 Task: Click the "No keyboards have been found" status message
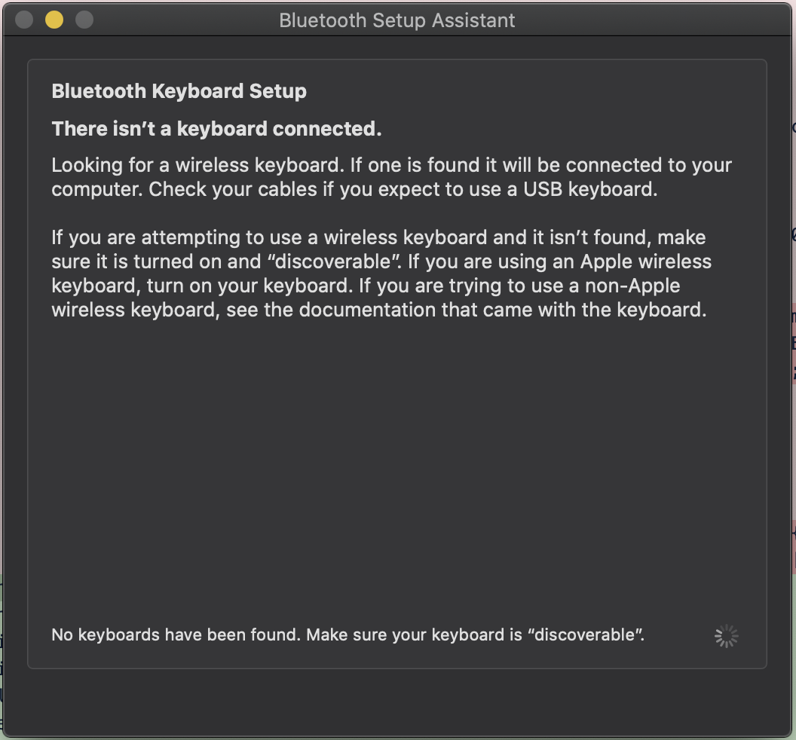click(x=347, y=635)
